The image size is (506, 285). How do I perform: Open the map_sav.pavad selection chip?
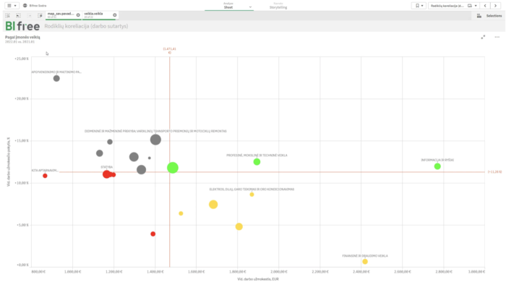click(61, 15)
